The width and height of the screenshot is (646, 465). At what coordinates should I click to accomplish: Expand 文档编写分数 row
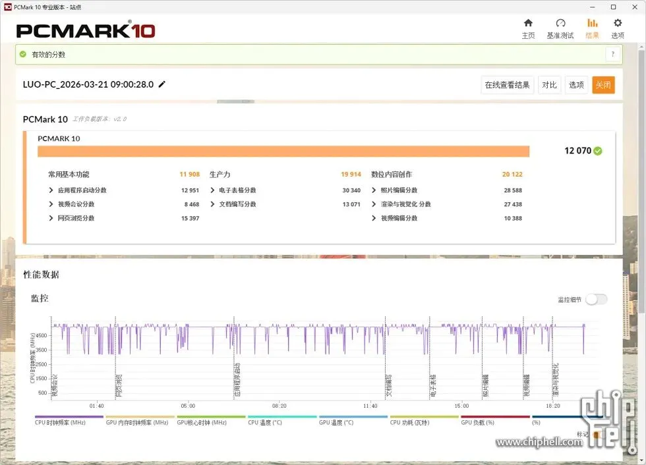point(212,204)
